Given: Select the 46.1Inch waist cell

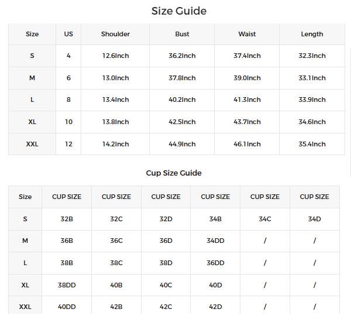Looking at the screenshot, I should coord(247,144).
